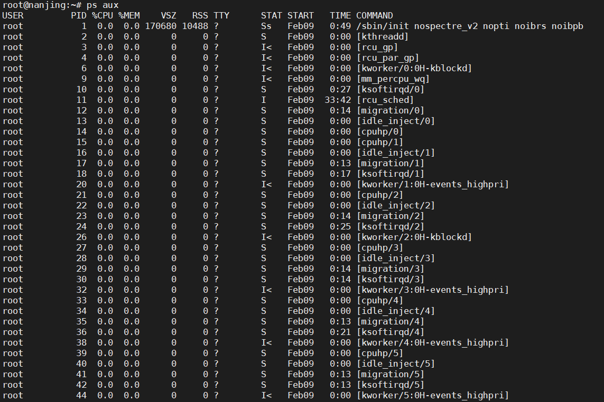This screenshot has width=604, height=402.
Task: Click the root@nanjing shell prompt
Action: (37, 5)
